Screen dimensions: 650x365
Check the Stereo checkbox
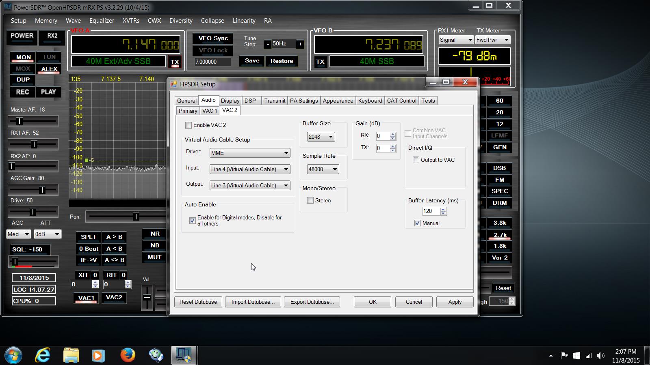(x=310, y=200)
